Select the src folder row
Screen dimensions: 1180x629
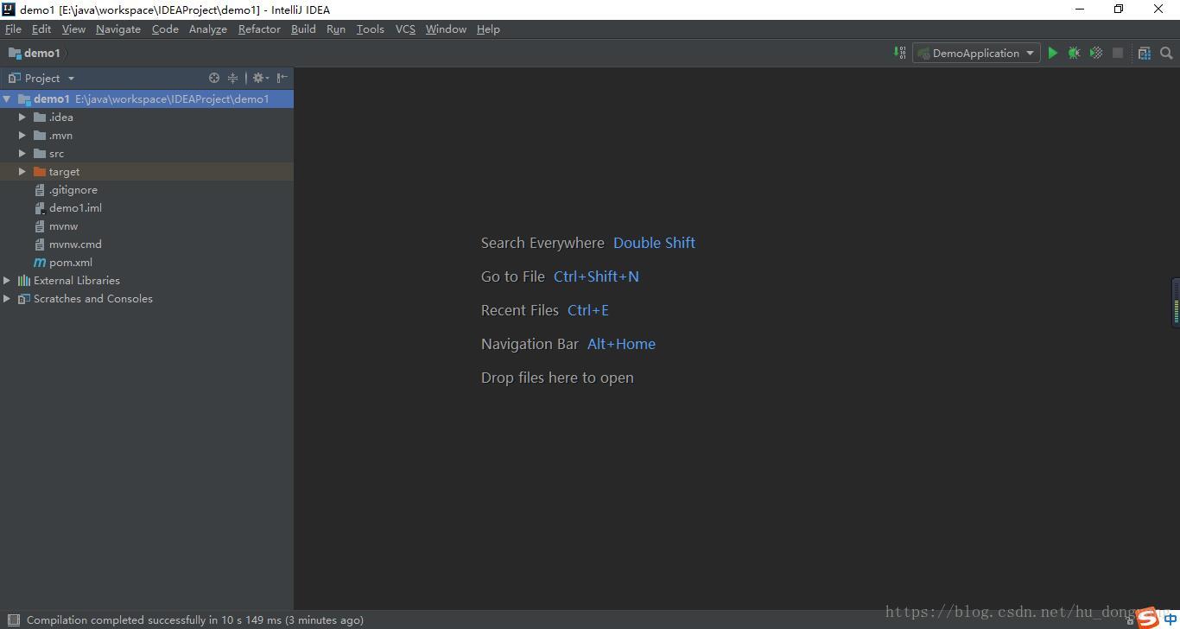coord(147,153)
